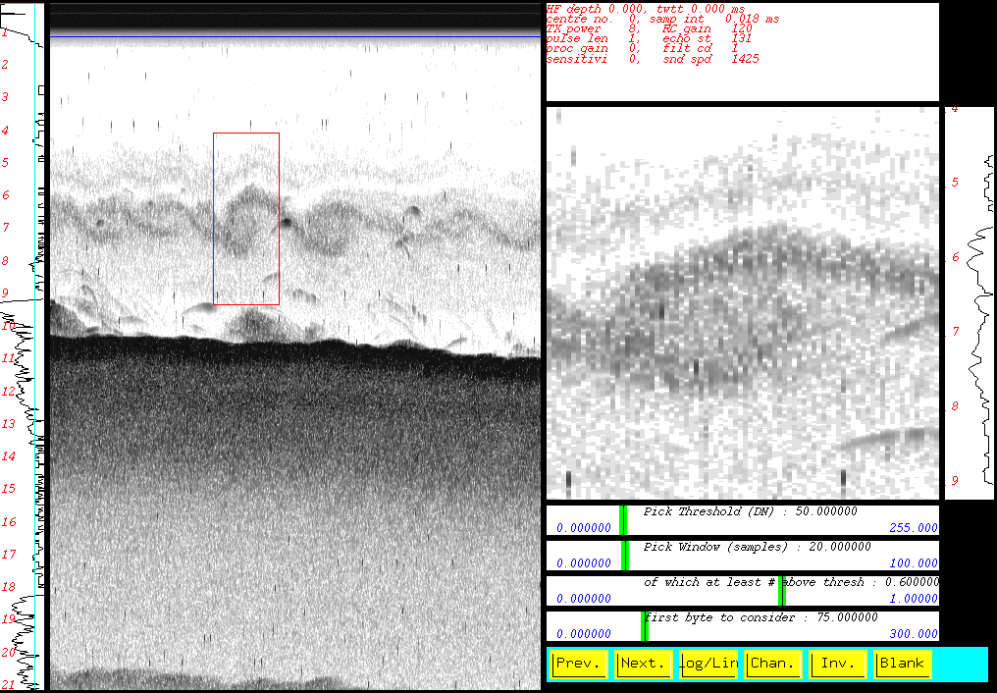
Task: Click the 255.000 maximum of Pick Threshold
Action: click(x=914, y=528)
